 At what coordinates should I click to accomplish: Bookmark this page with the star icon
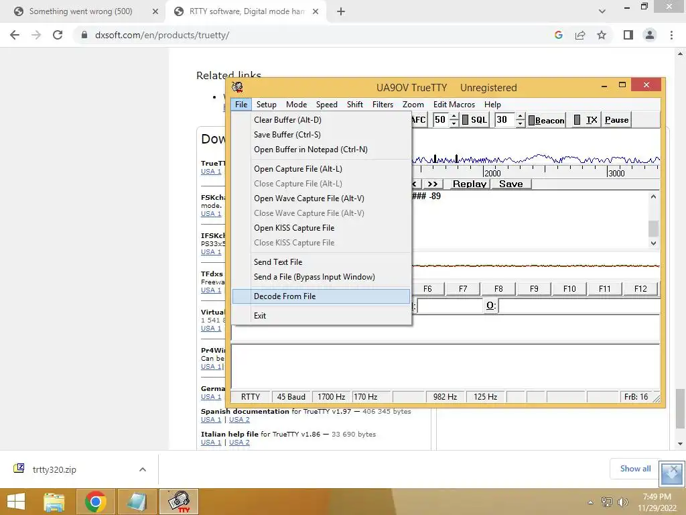point(602,35)
